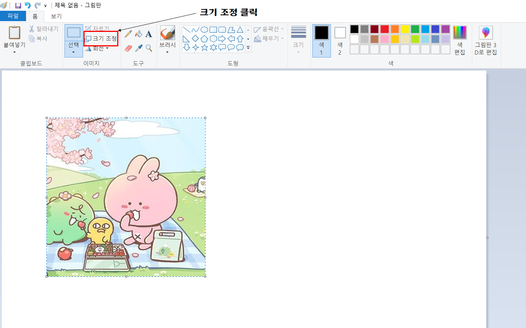
Task: Choose the Pentagon shape
Action: pos(204,39)
